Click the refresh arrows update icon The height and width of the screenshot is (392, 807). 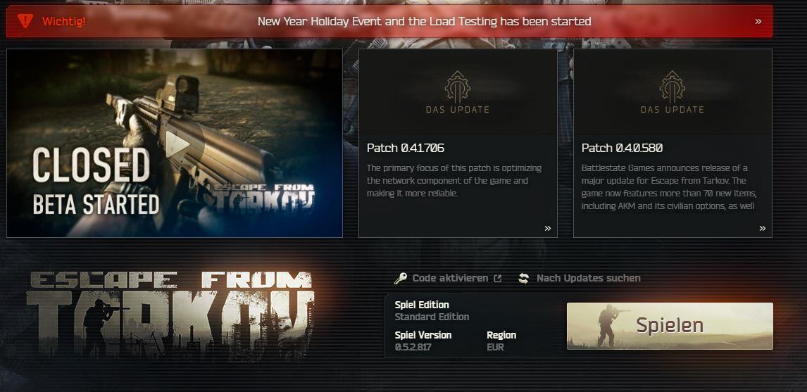click(x=523, y=278)
